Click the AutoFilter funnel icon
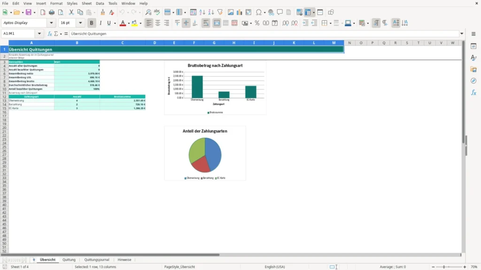Viewport: 481px width, 270px height. pyautogui.click(x=220, y=12)
